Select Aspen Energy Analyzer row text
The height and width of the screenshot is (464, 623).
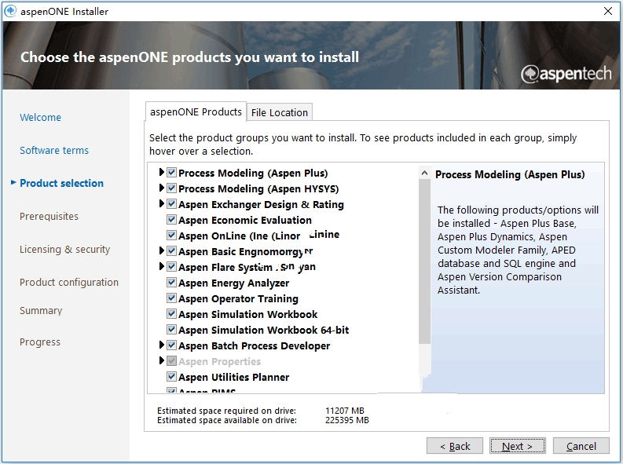tap(233, 283)
